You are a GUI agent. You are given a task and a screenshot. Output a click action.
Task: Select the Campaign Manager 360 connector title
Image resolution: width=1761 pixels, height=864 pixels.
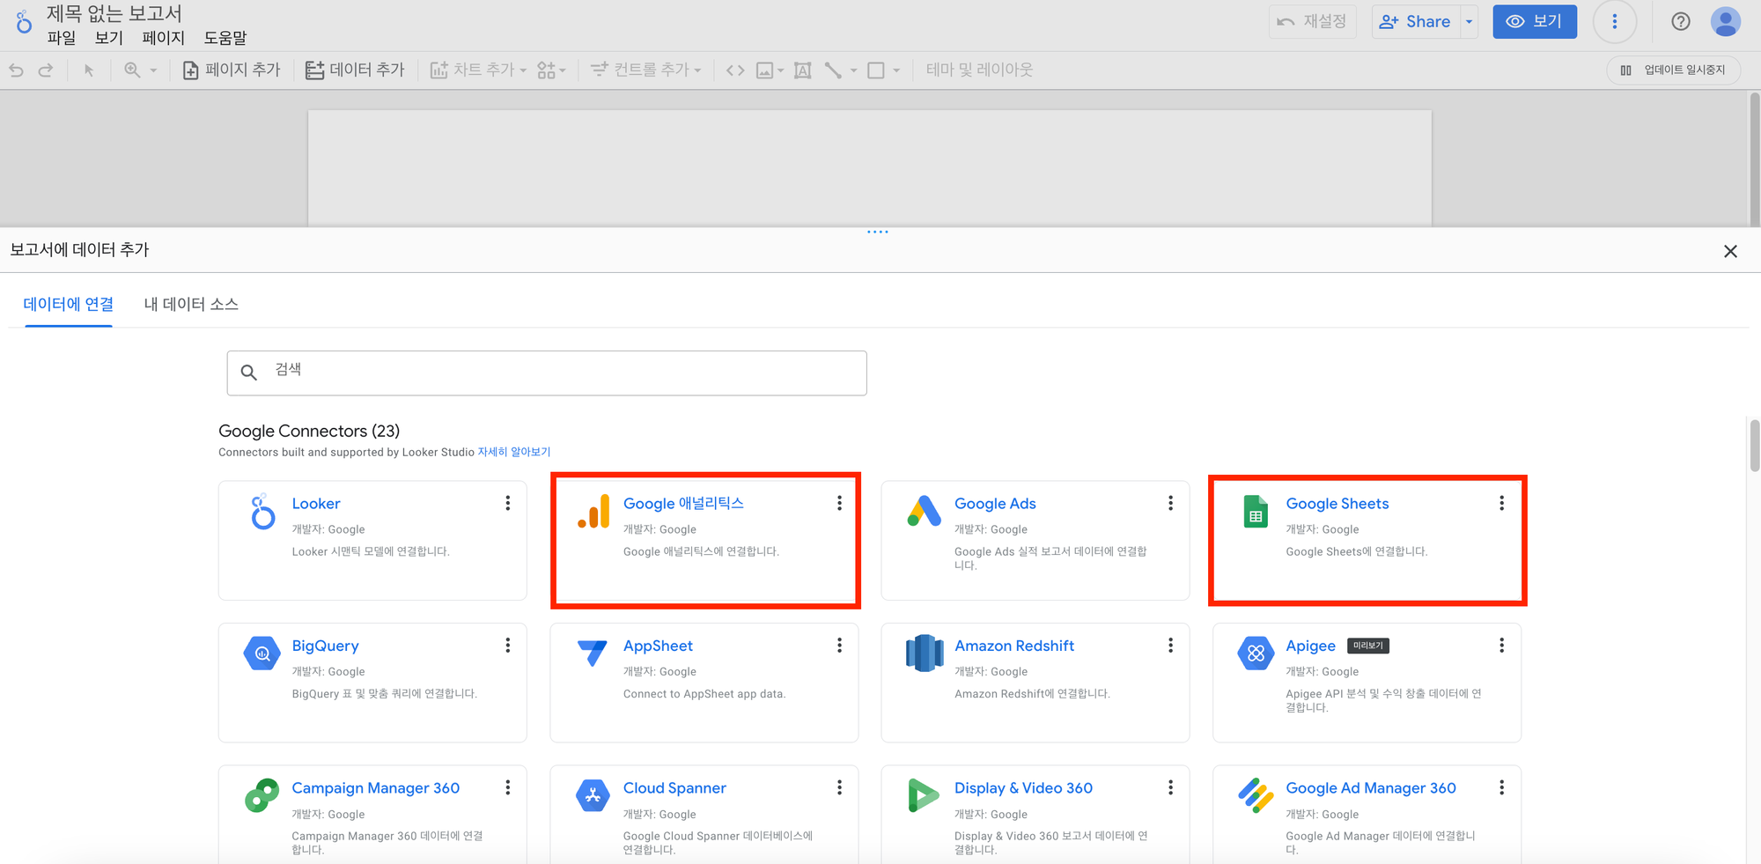[x=376, y=788]
